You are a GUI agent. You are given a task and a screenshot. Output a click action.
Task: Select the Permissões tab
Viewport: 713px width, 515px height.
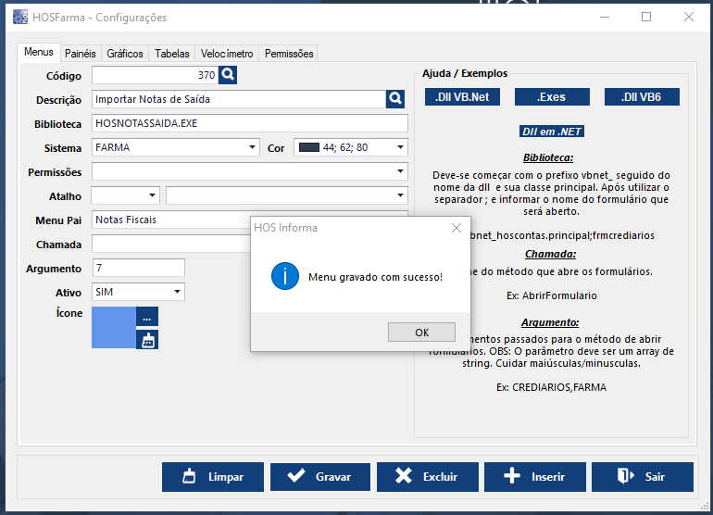[x=289, y=54]
